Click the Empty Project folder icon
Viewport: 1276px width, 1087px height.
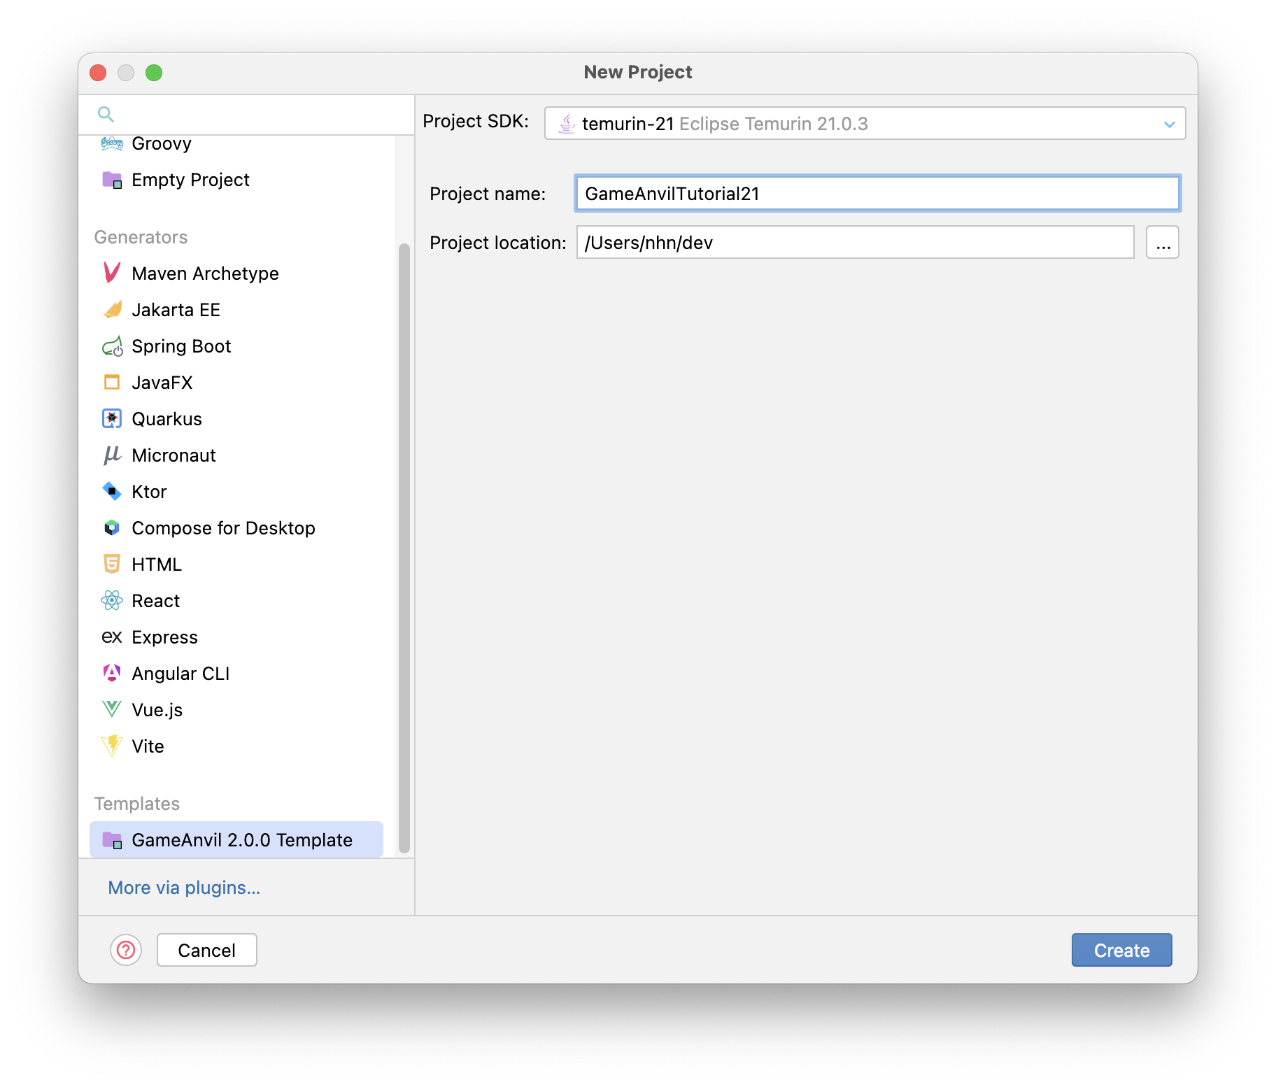coord(112,180)
